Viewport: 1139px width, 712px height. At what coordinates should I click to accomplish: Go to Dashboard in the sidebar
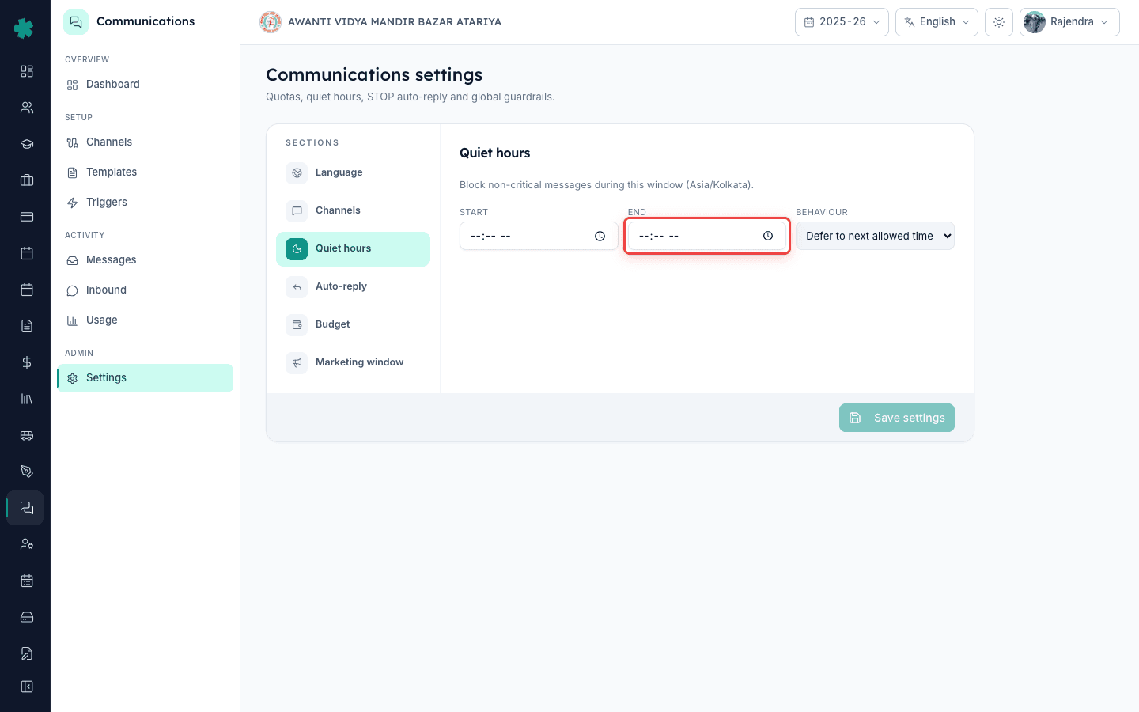(x=145, y=85)
